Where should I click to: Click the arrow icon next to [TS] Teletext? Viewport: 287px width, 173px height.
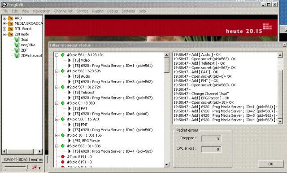pyautogui.click(x=70, y=93)
